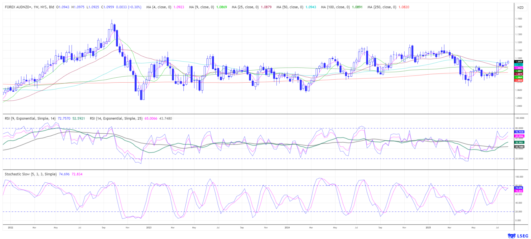
Task: Click the Stochastic Slow (5, 3, 3, Simple) label
Action: click(x=31, y=174)
